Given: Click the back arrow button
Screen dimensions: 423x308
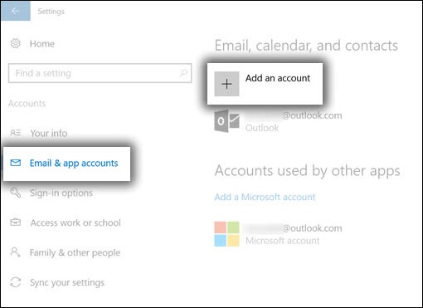Looking at the screenshot, I should click(16, 11).
